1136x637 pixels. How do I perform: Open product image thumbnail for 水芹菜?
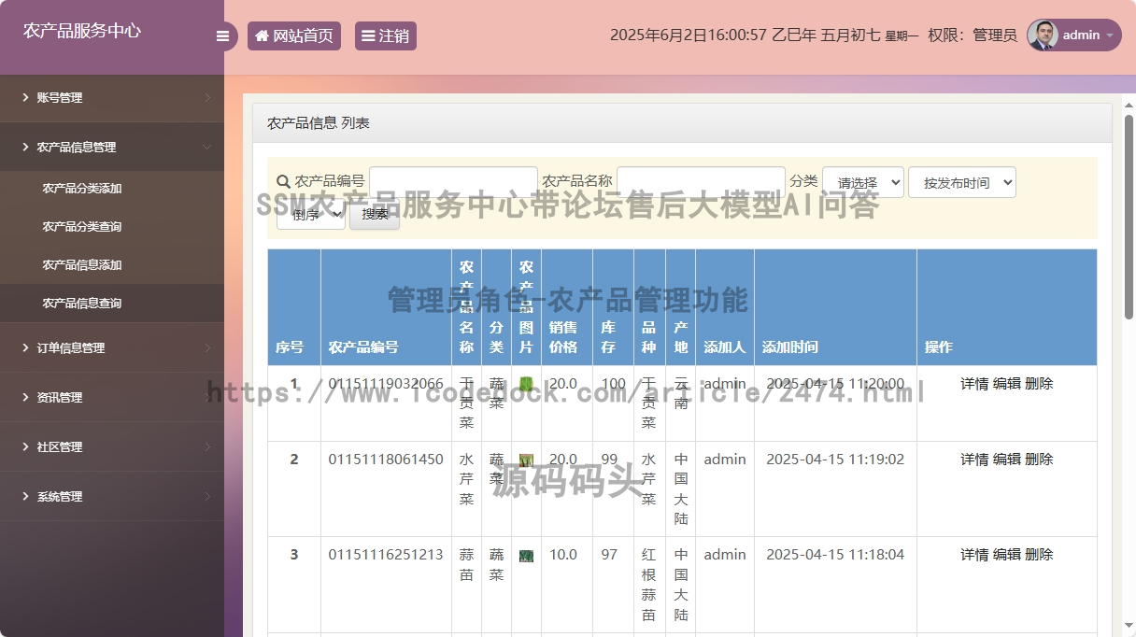[x=526, y=460]
